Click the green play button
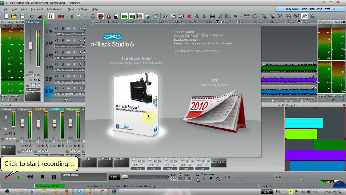Viewport: 346px width, 195px height. tap(18, 177)
